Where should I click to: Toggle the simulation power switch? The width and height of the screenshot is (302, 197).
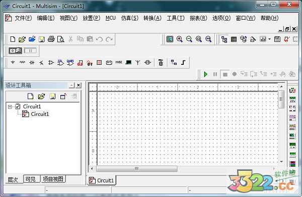[15, 51]
